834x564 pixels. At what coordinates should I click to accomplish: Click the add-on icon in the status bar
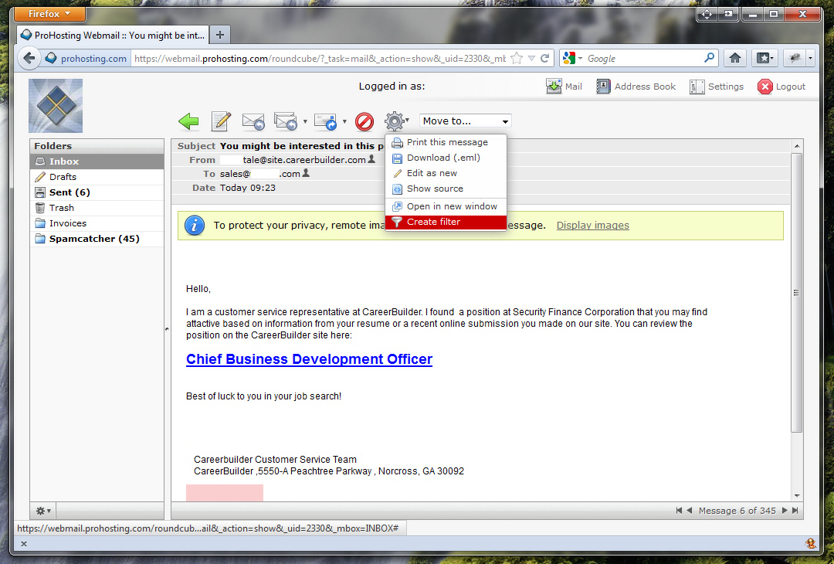pyautogui.click(x=811, y=543)
